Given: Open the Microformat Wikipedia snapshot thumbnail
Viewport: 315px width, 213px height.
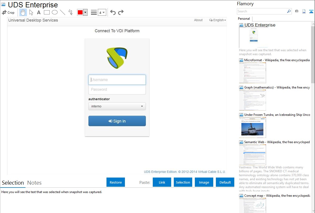Looking at the screenshot, I should coord(252,73).
